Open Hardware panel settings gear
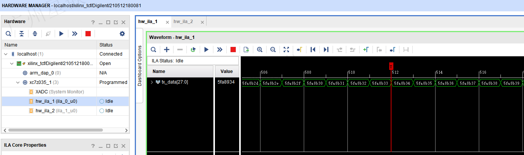Screen dimensions: 524x155 coord(122,34)
